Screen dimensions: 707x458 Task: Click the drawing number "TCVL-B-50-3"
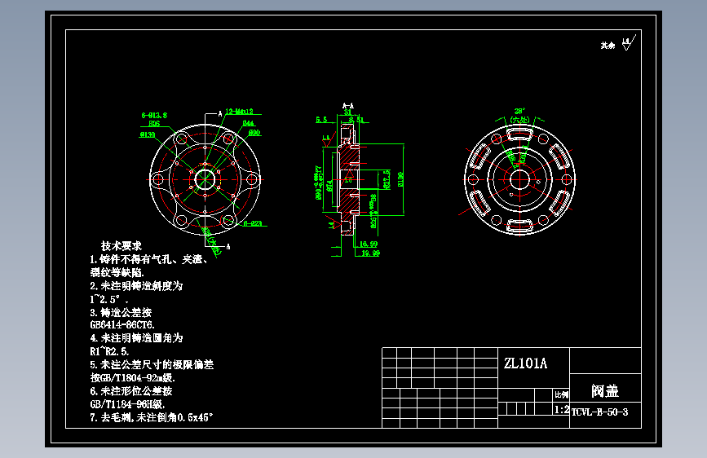(599, 412)
